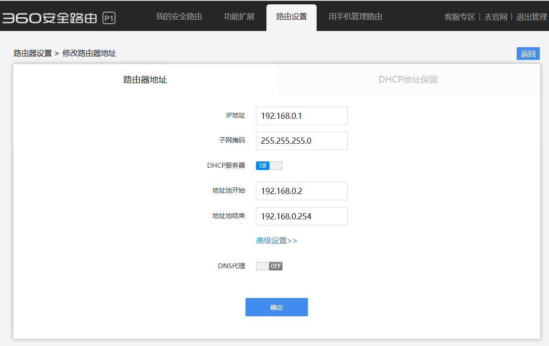Select the 路由设置 tab

pos(291,17)
